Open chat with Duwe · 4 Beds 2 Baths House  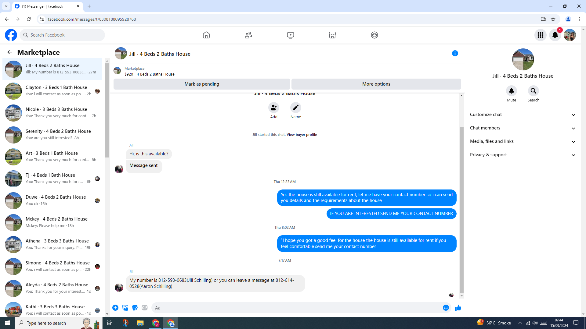point(52,200)
